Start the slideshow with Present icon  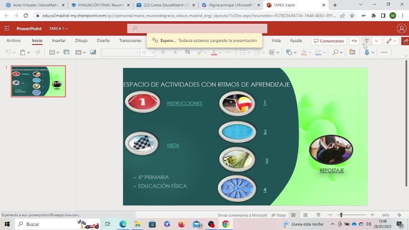pyautogui.click(x=366, y=41)
